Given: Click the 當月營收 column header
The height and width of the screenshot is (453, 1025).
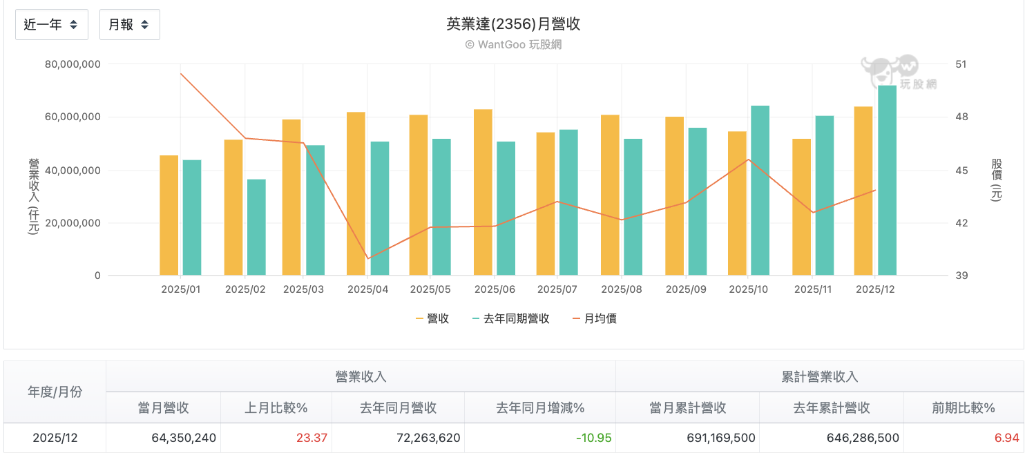Looking at the screenshot, I should [x=163, y=407].
